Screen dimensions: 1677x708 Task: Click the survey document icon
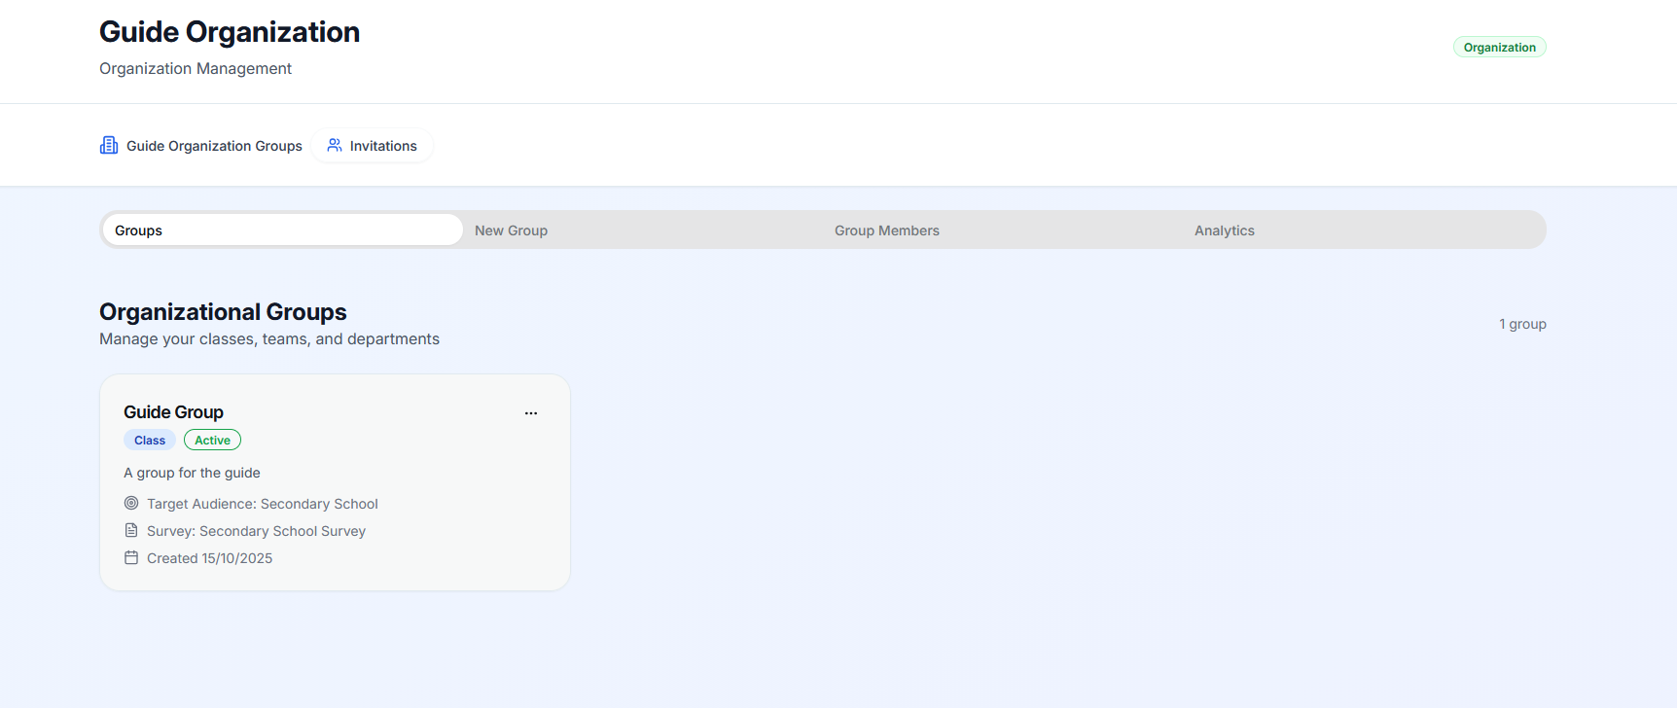(131, 531)
